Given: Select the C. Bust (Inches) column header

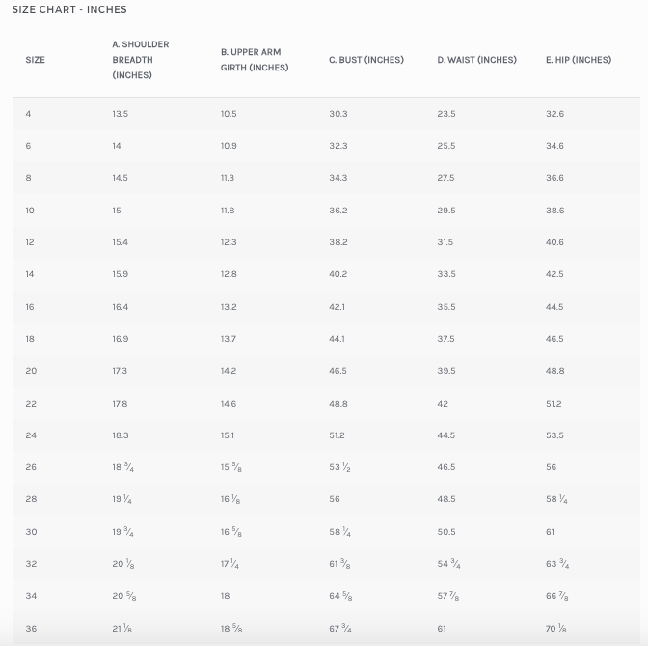Looking at the screenshot, I should click(365, 60).
